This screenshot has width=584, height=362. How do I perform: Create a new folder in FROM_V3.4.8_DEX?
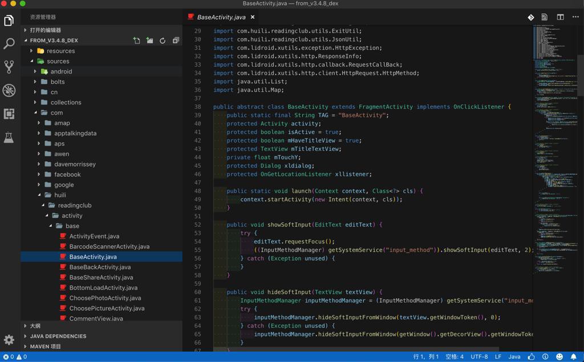pyautogui.click(x=150, y=40)
